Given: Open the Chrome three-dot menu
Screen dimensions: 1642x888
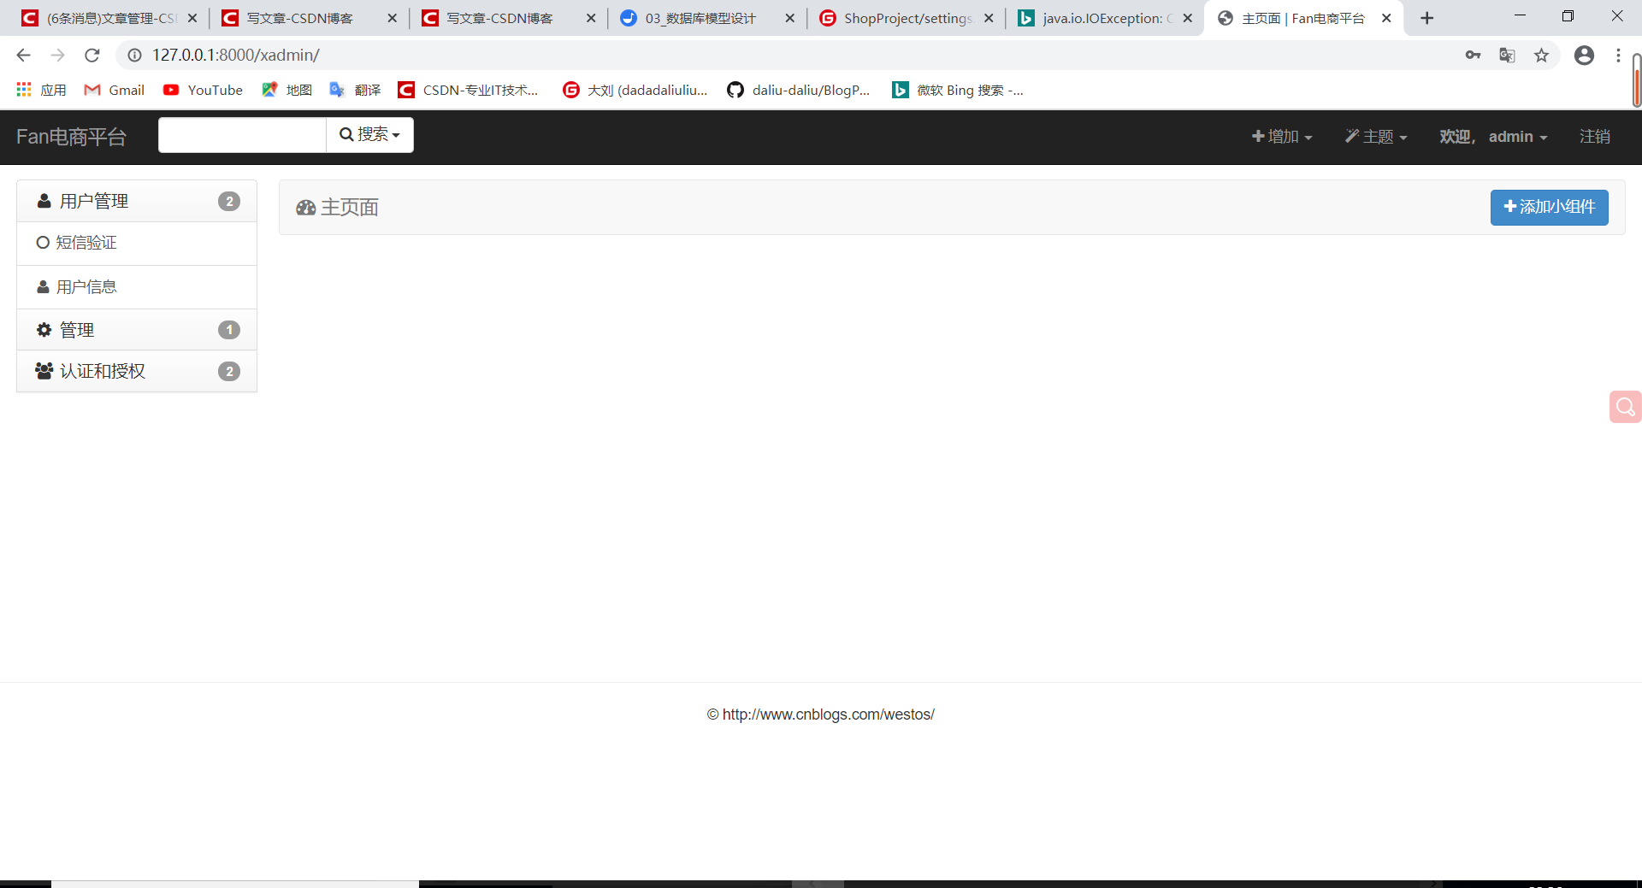Looking at the screenshot, I should pos(1618,56).
